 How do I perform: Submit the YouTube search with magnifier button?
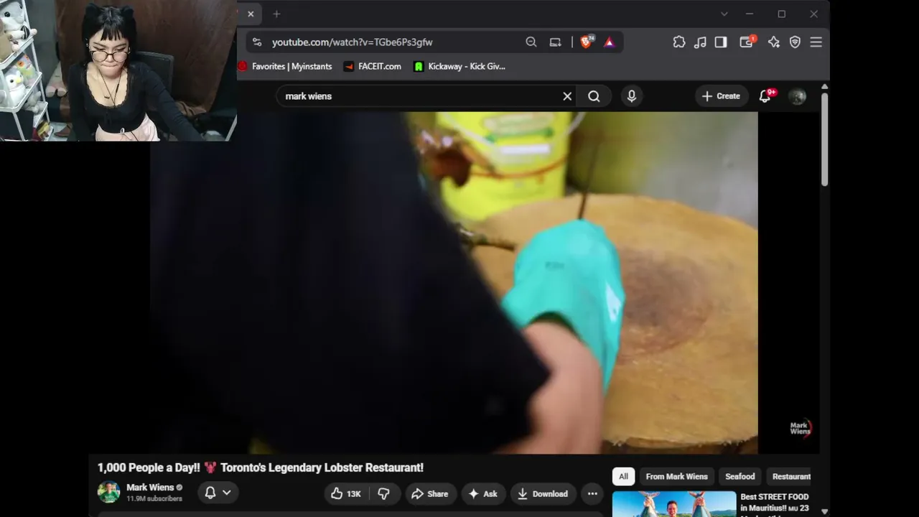594,96
